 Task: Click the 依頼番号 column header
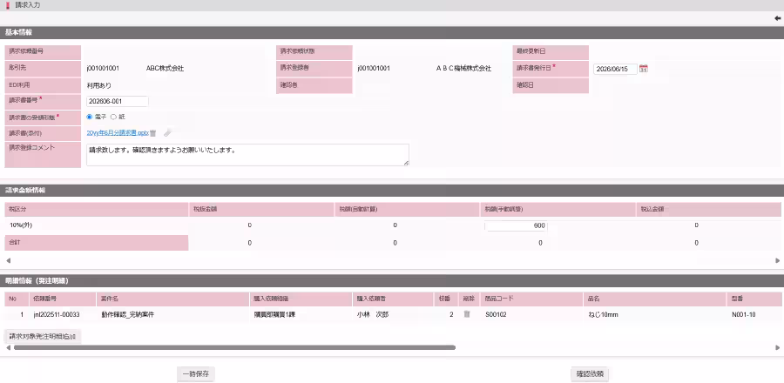63,299
